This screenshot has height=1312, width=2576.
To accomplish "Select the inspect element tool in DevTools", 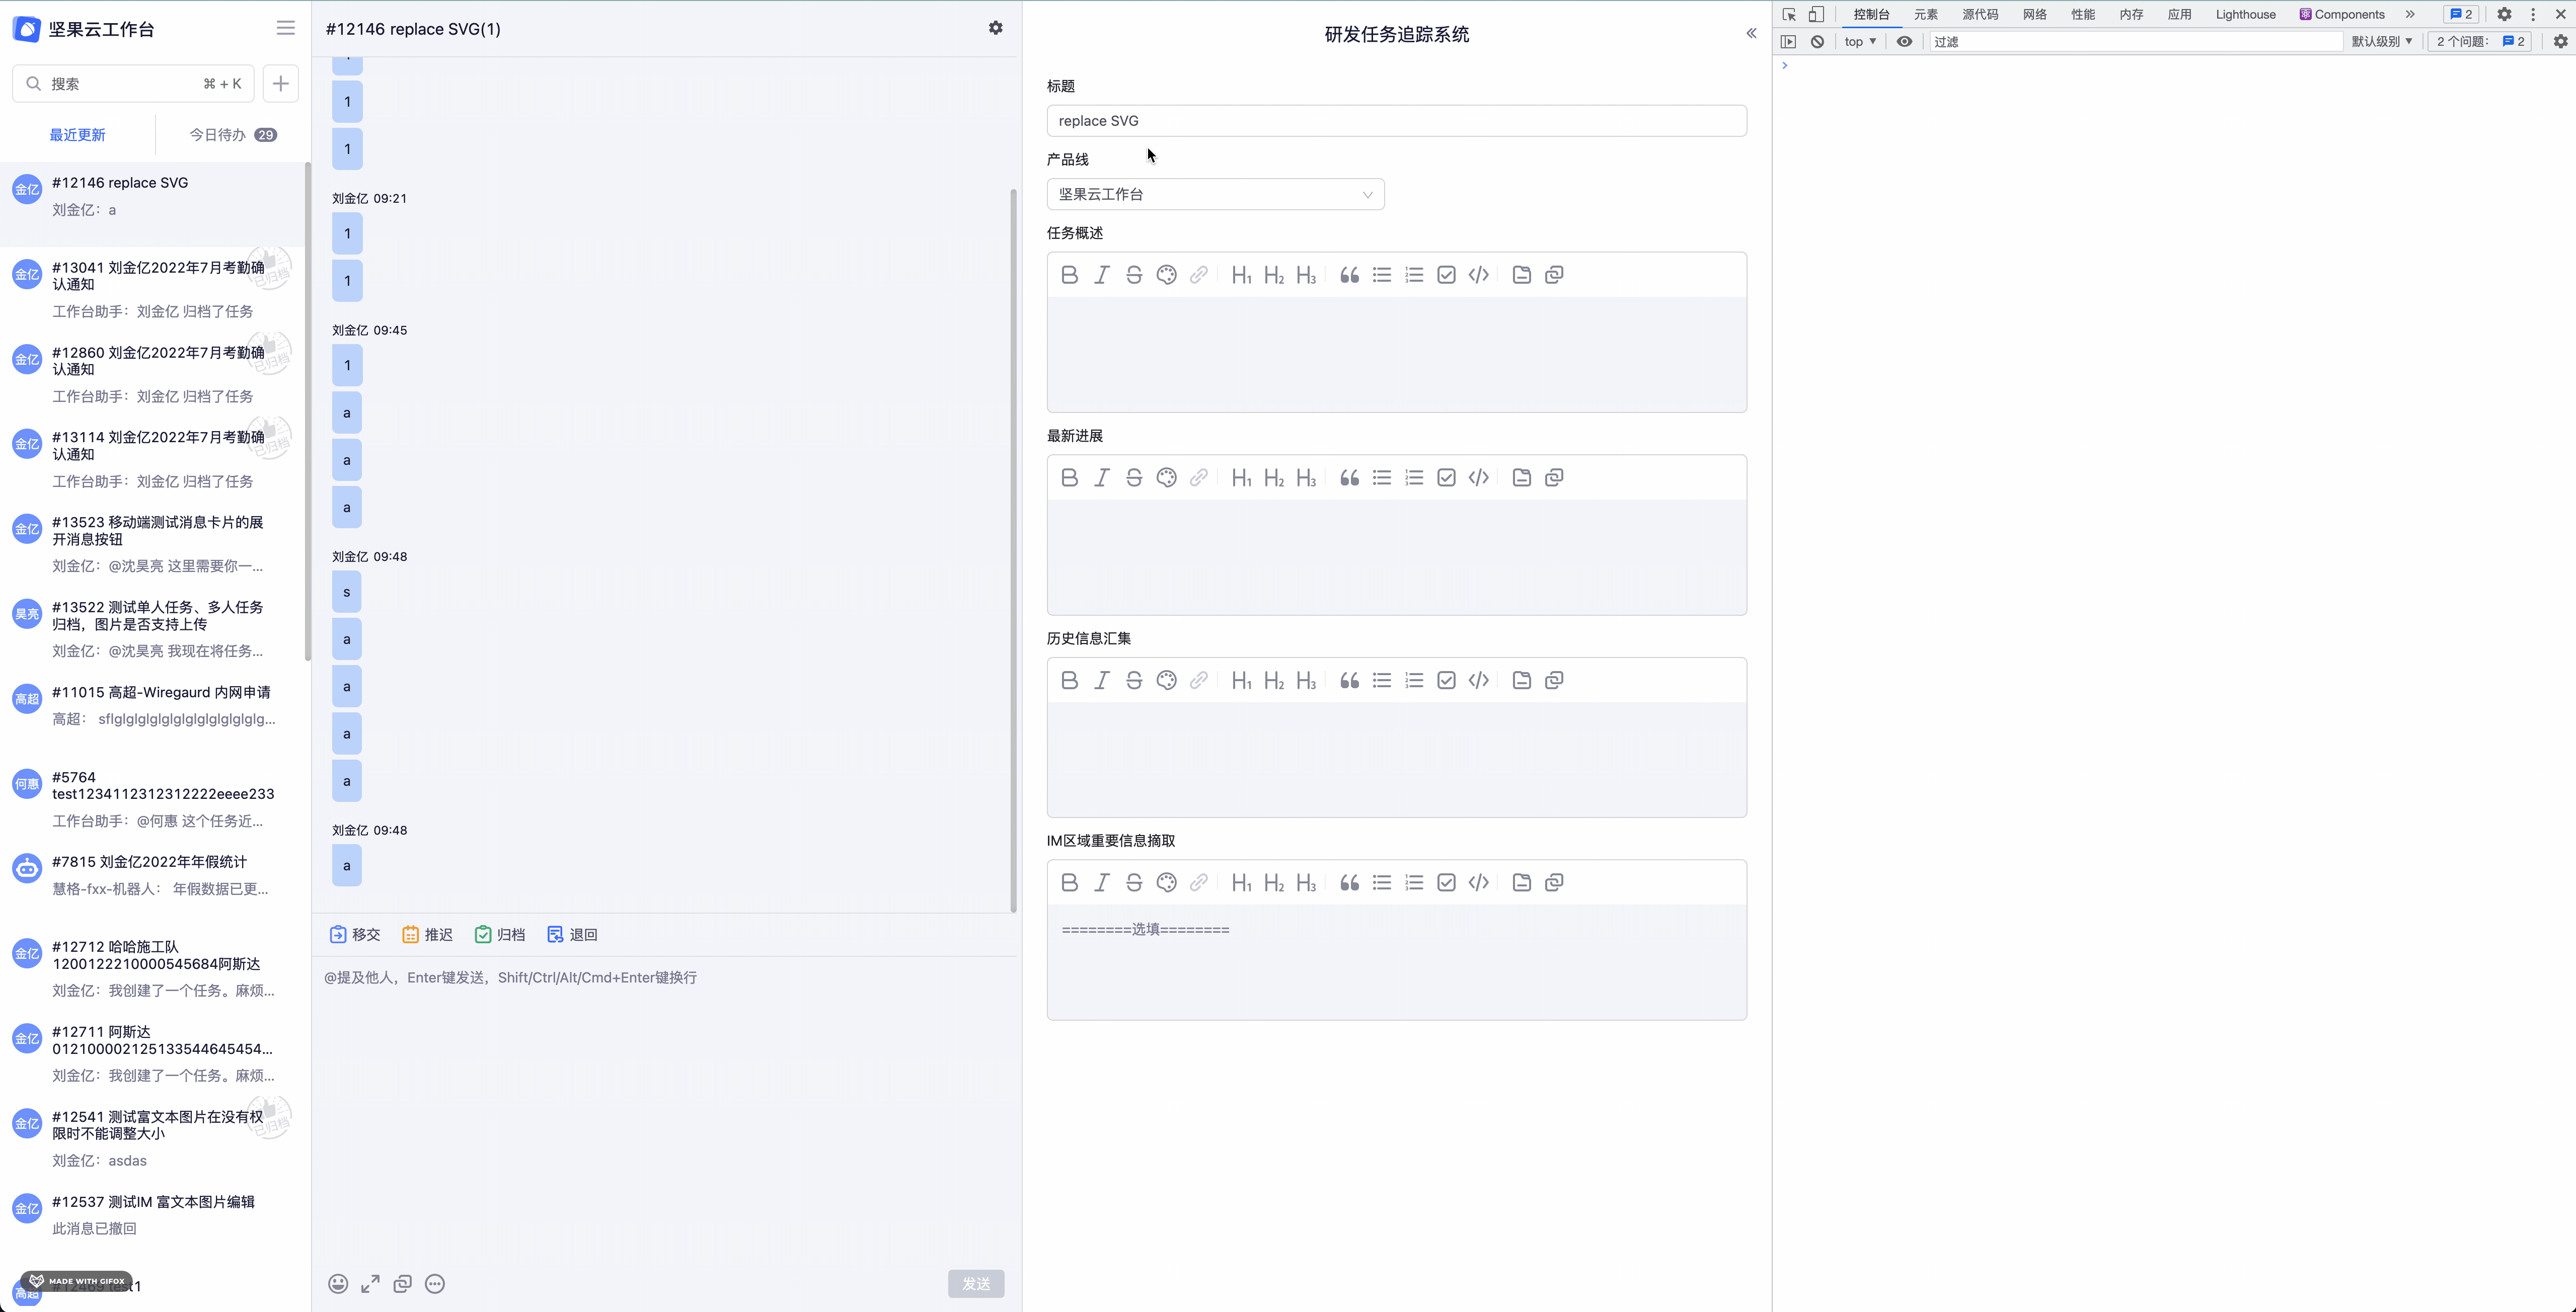I will pos(1789,14).
